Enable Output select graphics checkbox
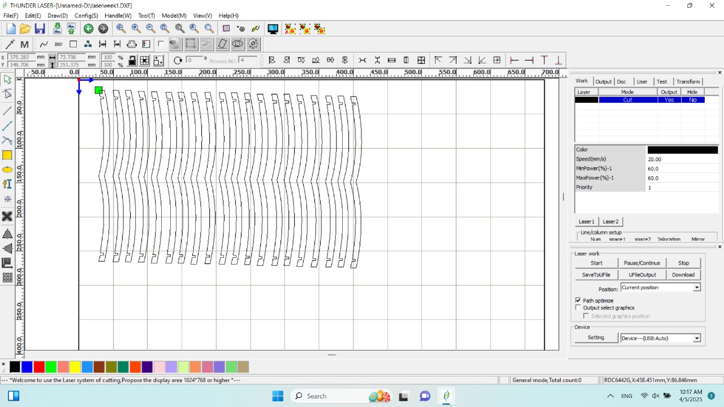The image size is (724, 407). [x=578, y=308]
